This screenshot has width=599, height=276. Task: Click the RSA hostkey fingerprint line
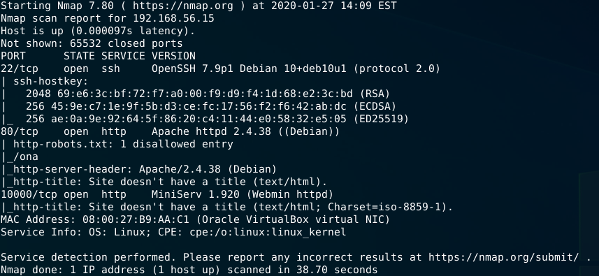pyautogui.click(x=208, y=94)
